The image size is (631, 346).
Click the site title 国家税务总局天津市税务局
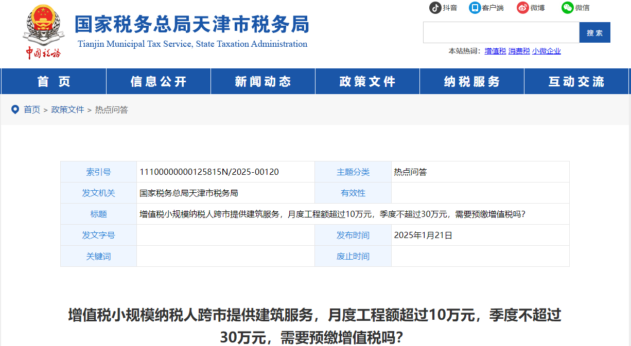click(192, 24)
